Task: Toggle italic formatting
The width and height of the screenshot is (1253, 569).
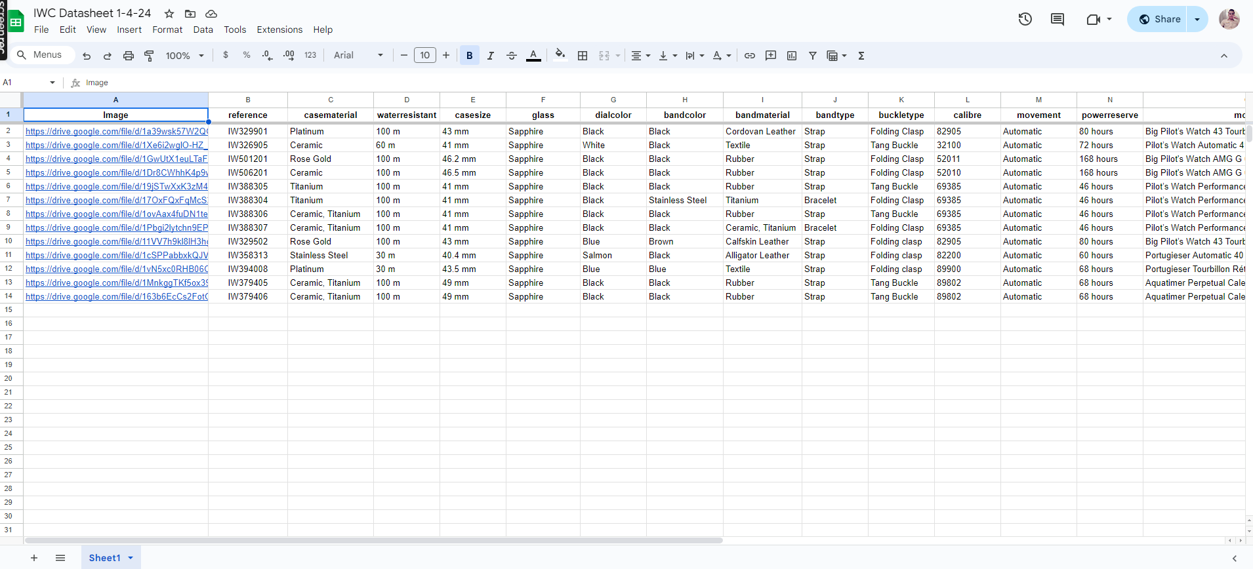Action: (x=491, y=56)
